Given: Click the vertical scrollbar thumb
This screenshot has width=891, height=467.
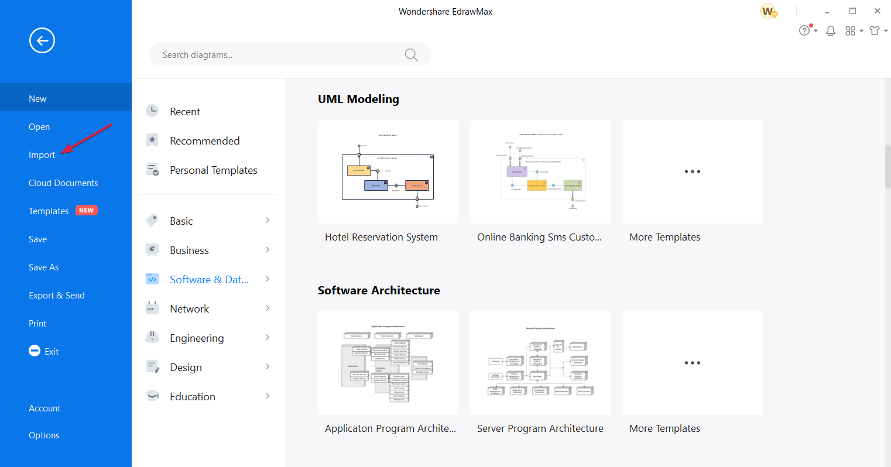Looking at the screenshot, I should 887,166.
